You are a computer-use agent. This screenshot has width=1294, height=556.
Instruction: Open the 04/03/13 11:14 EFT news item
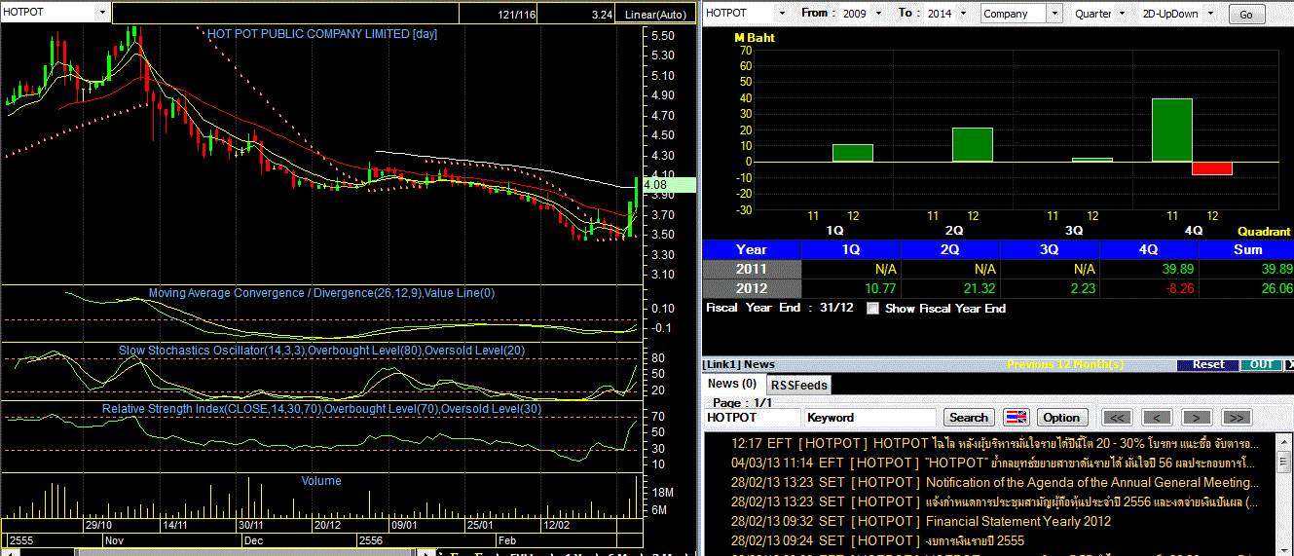993,463
